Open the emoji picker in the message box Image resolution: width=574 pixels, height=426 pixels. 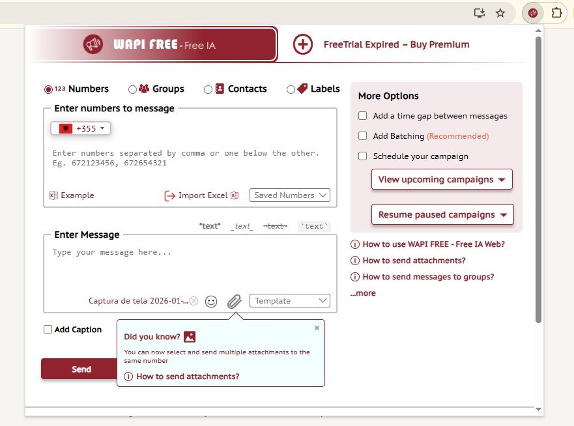pos(210,302)
